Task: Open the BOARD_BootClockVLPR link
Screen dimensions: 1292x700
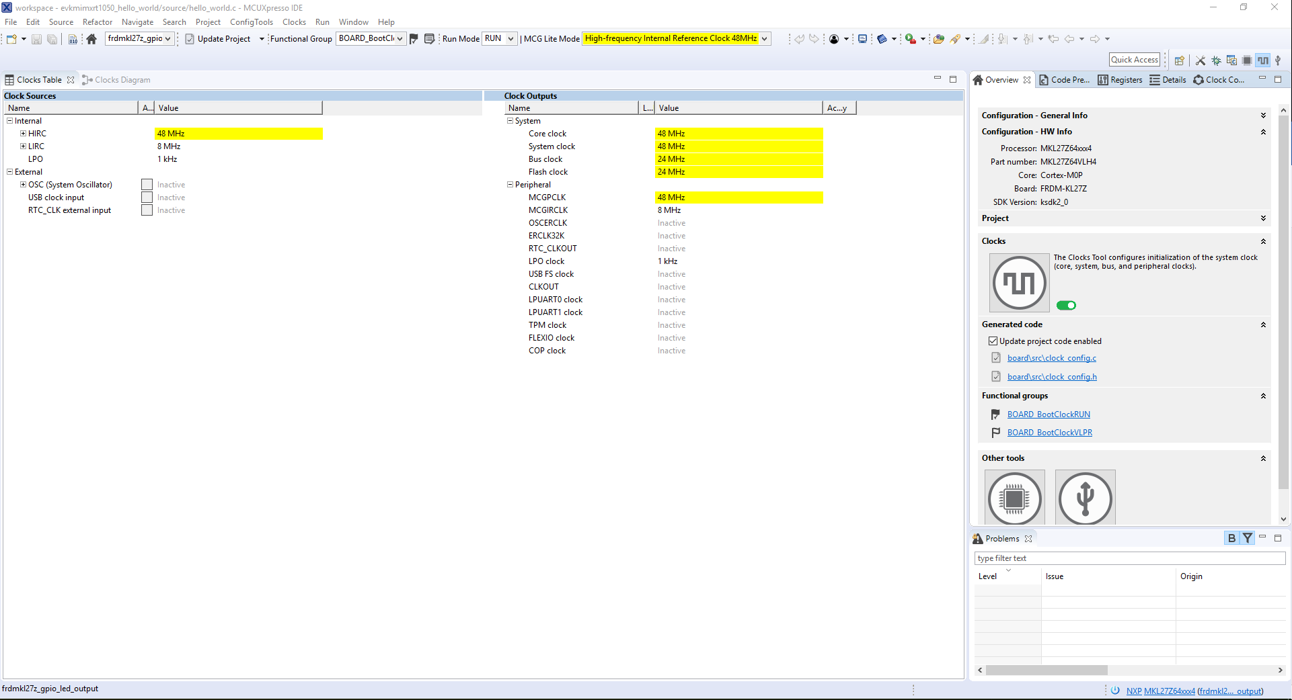Action: coord(1049,433)
